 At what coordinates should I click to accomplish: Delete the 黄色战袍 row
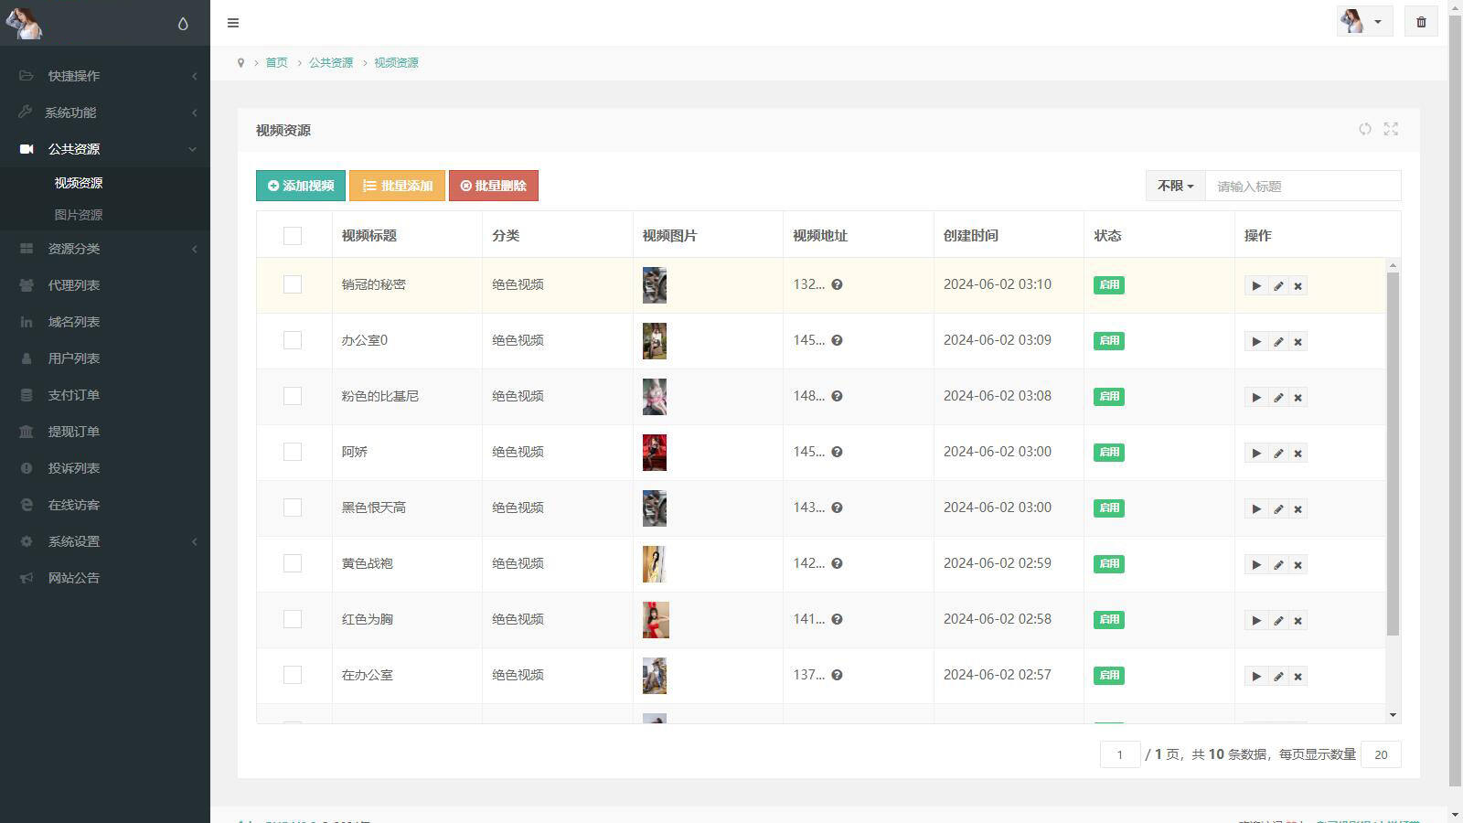click(1297, 565)
